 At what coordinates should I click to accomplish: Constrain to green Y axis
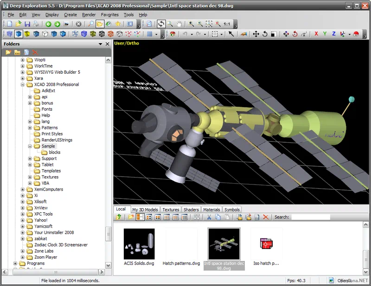(325, 34)
